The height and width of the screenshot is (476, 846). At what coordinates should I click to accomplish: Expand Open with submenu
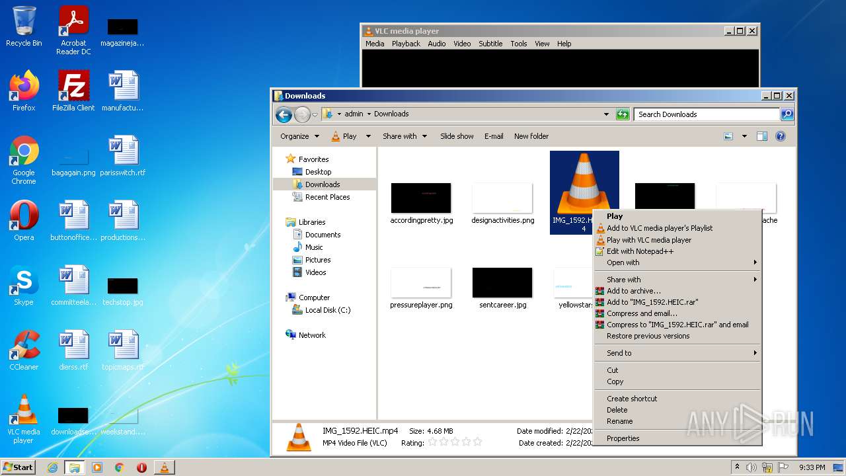pyautogui.click(x=677, y=262)
